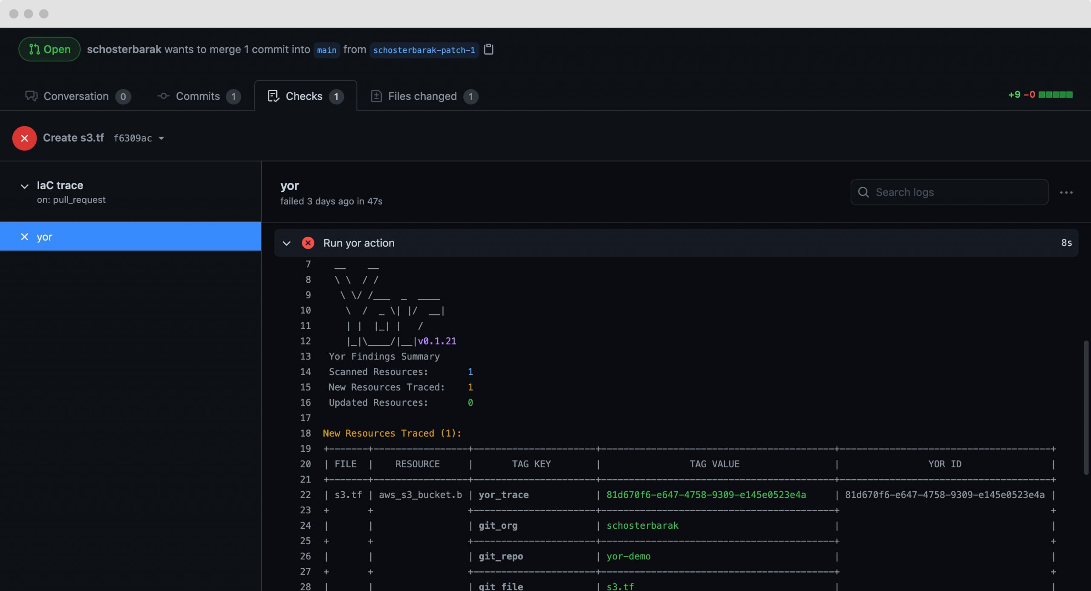Open the three-dot options menu near search

pyautogui.click(x=1066, y=192)
